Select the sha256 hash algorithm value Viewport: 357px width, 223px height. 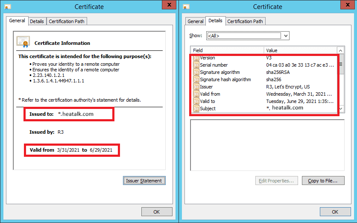[274, 79]
